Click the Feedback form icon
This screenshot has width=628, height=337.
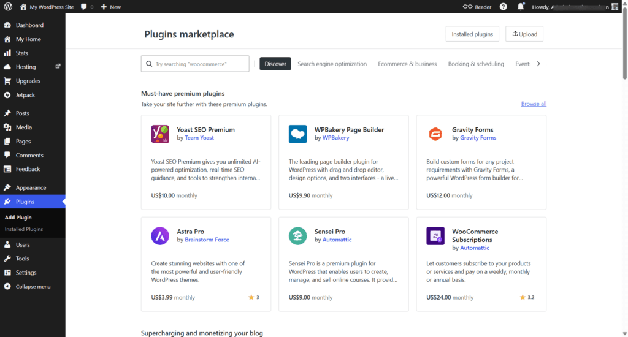coord(7,169)
